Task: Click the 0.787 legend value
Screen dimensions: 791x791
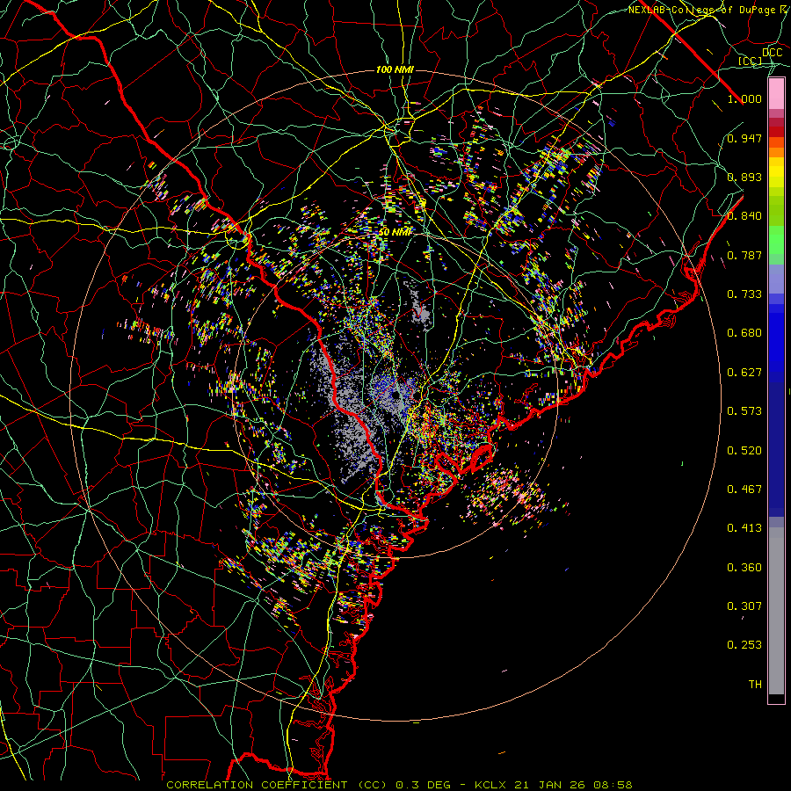Action: tap(744, 255)
